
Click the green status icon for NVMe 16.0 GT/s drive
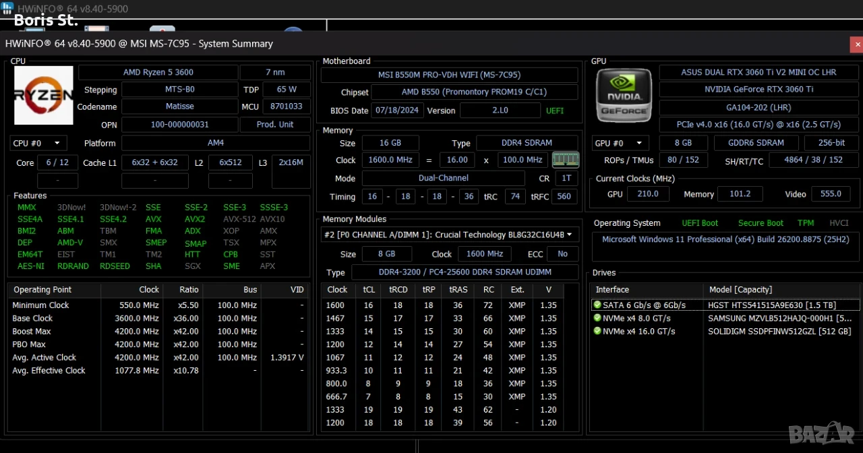pyautogui.click(x=597, y=331)
